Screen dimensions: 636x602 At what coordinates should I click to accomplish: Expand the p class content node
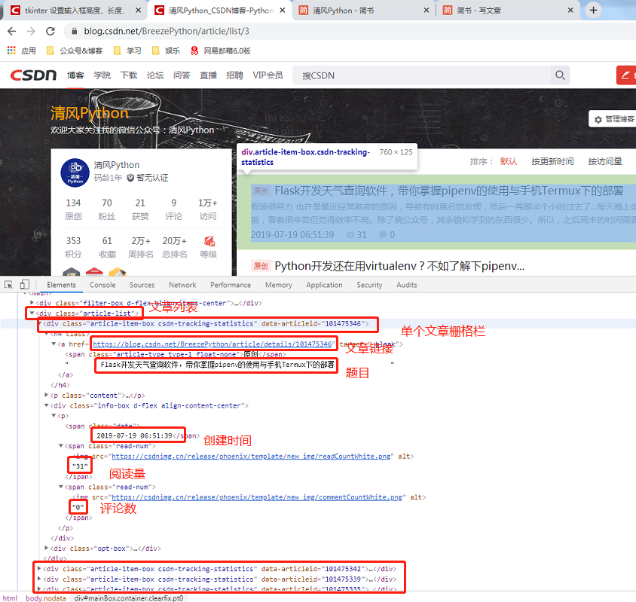point(46,395)
